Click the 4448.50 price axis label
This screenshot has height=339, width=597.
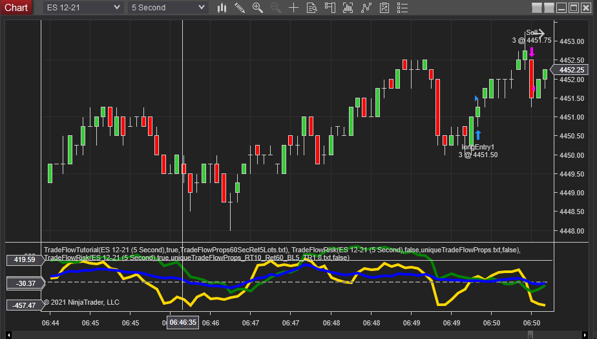[x=572, y=212]
